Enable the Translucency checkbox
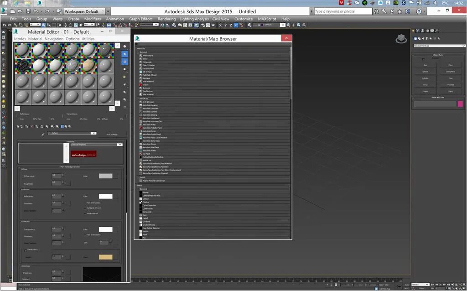Viewport: 467px width, 291px height. pyautogui.click(x=26, y=250)
